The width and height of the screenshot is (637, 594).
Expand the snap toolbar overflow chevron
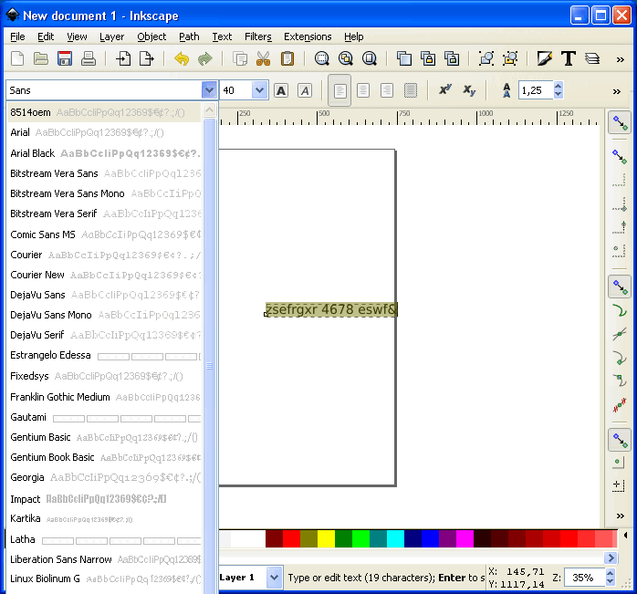click(620, 516)
